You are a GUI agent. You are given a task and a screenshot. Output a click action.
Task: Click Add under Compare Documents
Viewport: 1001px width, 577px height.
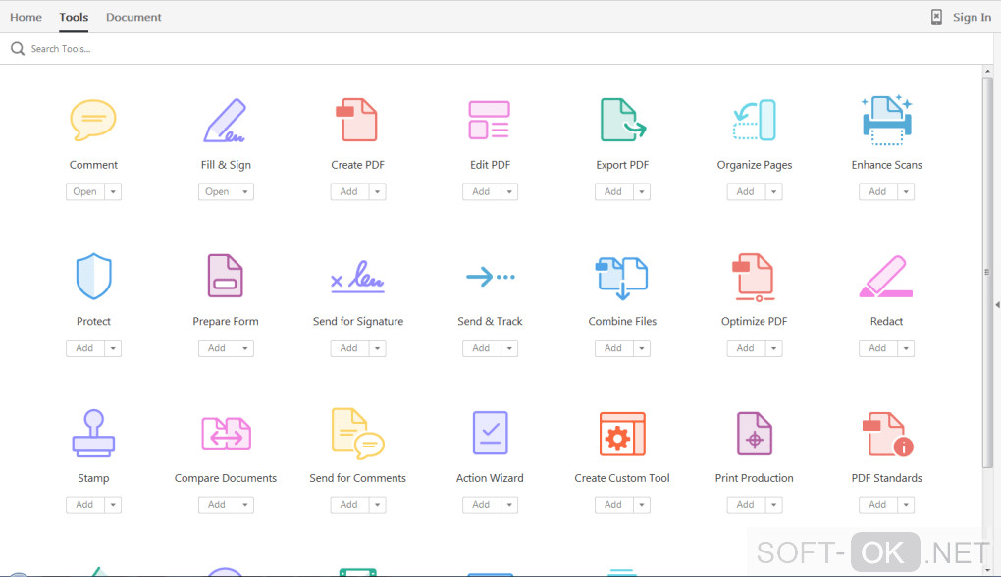tap(217, 504)
